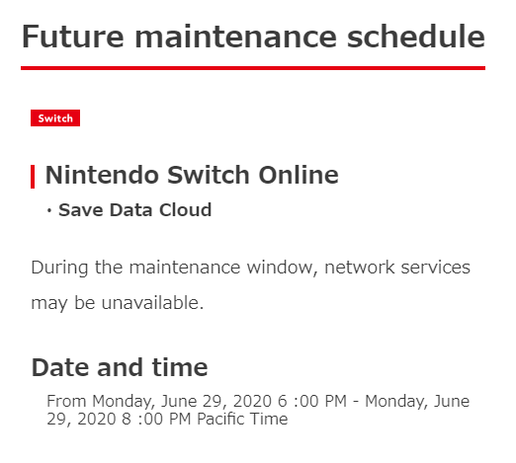Image resolution: width=516 pixels, height=463 pixels.
Task: Click the bullet dot before Save Data Cloud
Action: [x=49, y=210]
